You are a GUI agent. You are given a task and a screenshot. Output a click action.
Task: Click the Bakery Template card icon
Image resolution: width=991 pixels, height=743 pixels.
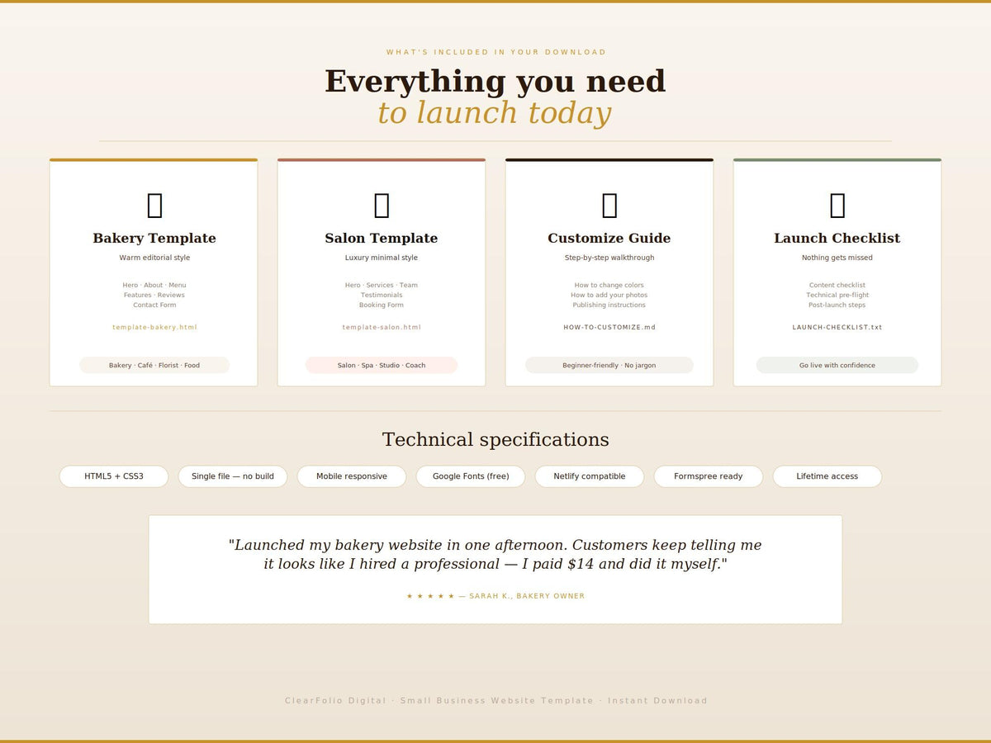point(154,205)
